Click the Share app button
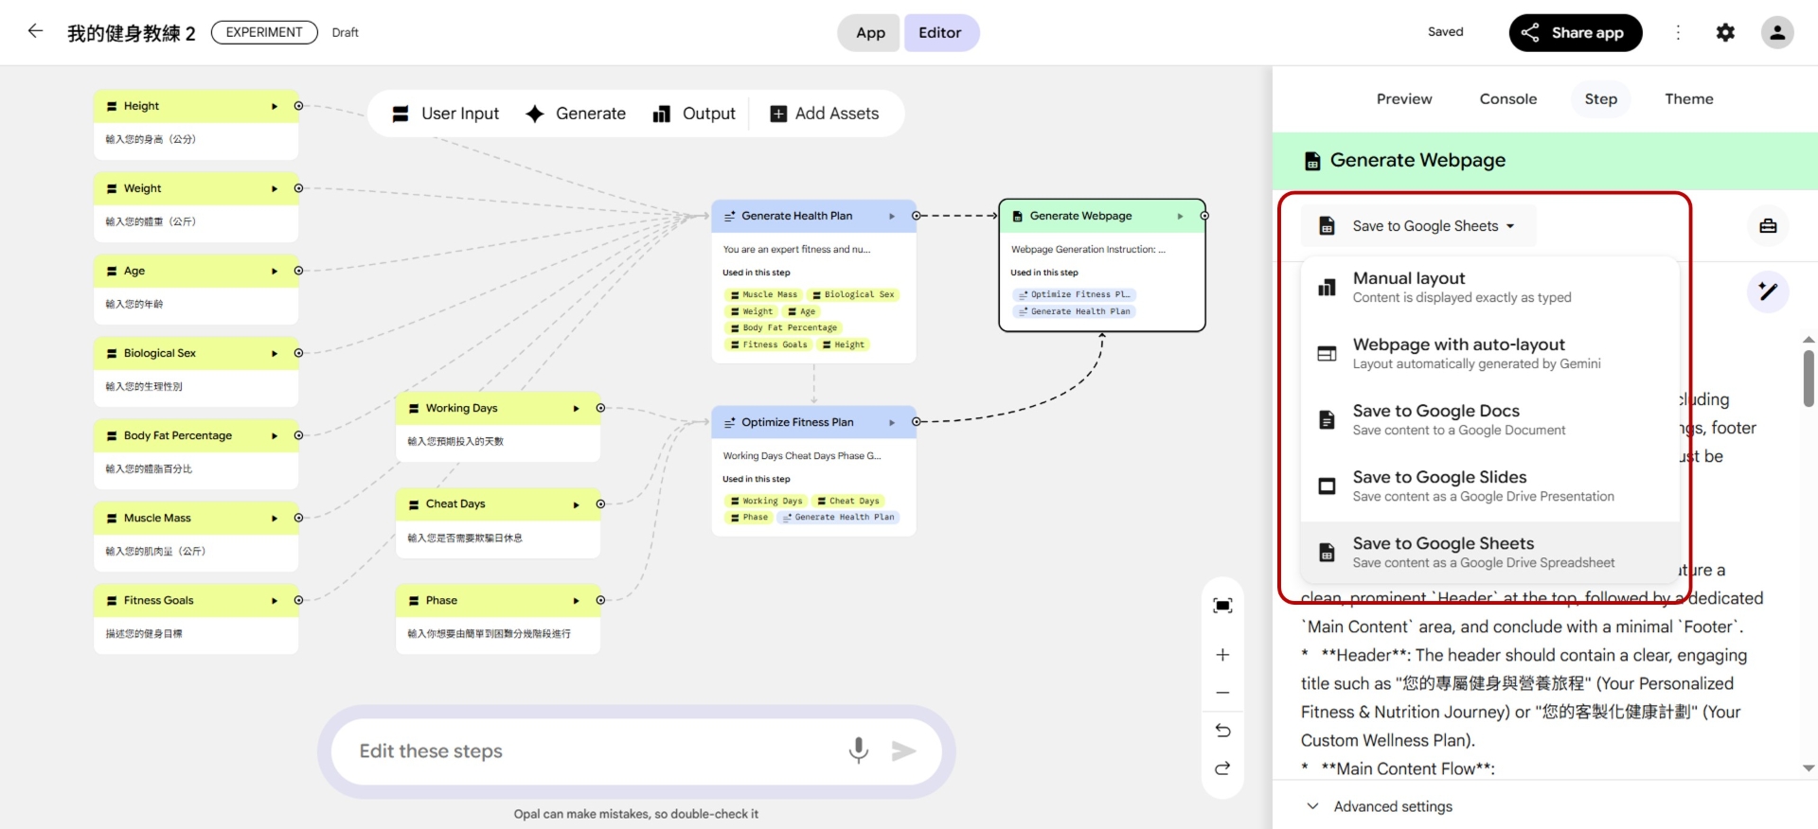 coord(1575,33)
